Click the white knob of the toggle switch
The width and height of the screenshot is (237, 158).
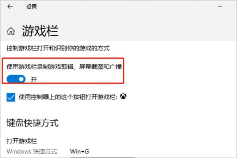click(21, 79)
